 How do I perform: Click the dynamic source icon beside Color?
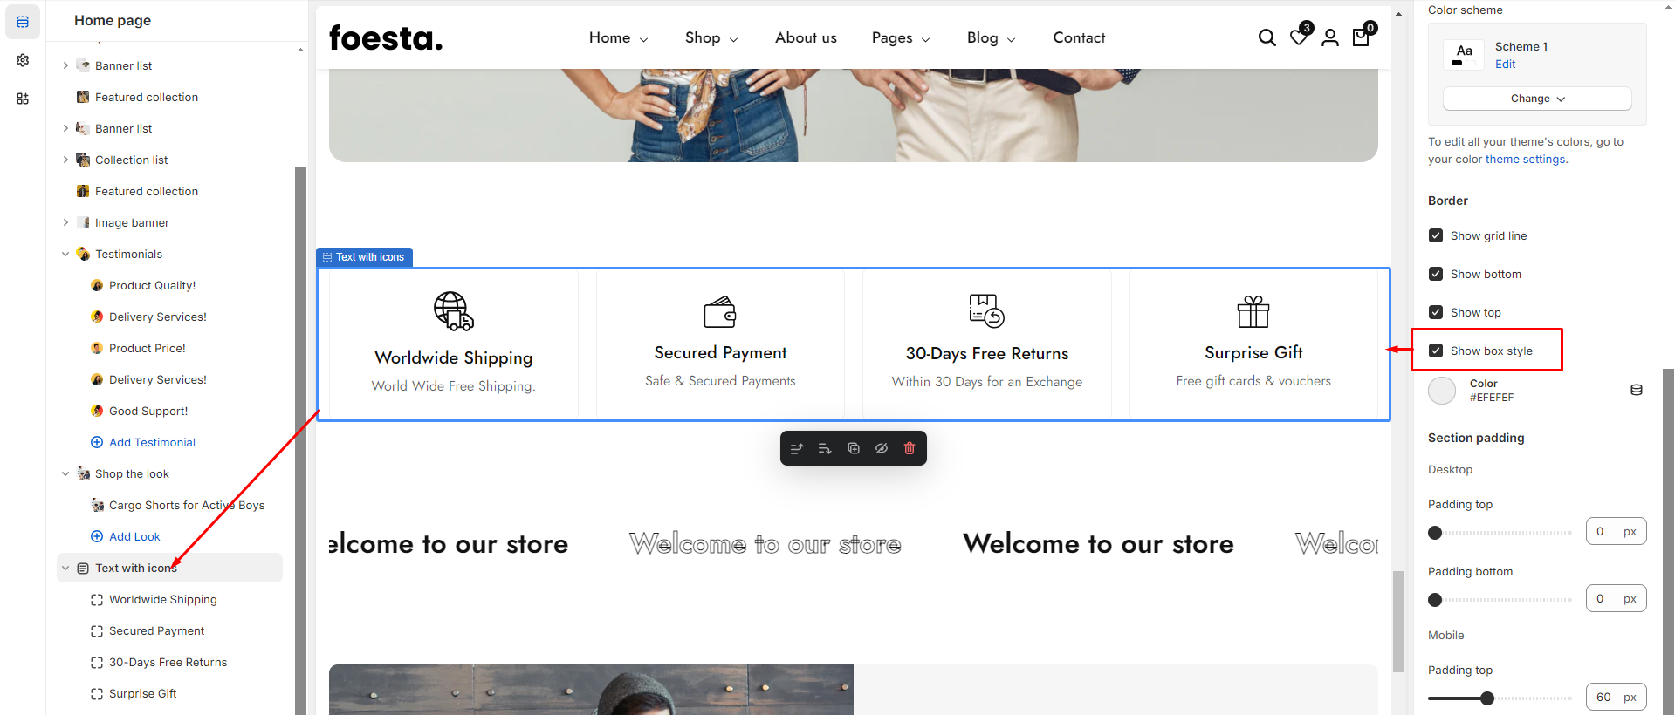click(1637, 390)
